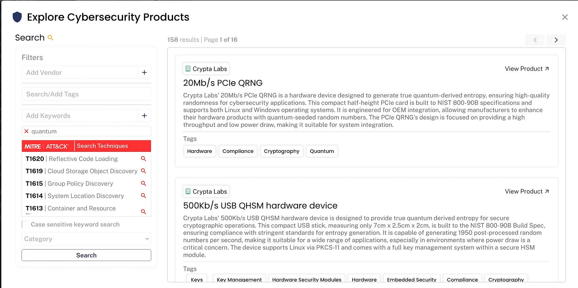578x288 pixels.
Task: Click the 20Mb/s PCIe QRNG product title
Action: pos(223,83)
